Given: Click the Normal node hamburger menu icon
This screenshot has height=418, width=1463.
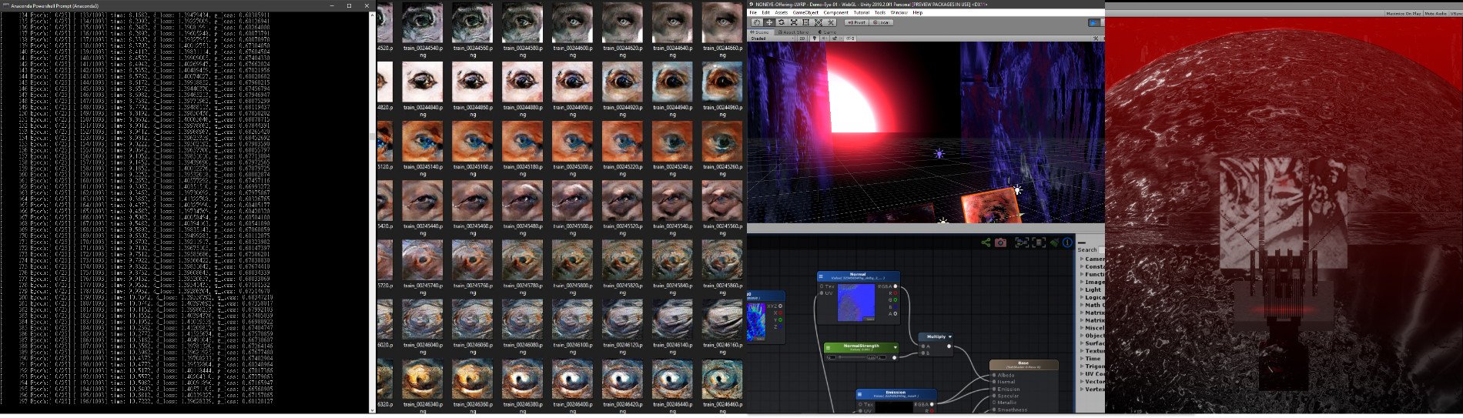Looking at the screenshot, I should coord(821,276).
